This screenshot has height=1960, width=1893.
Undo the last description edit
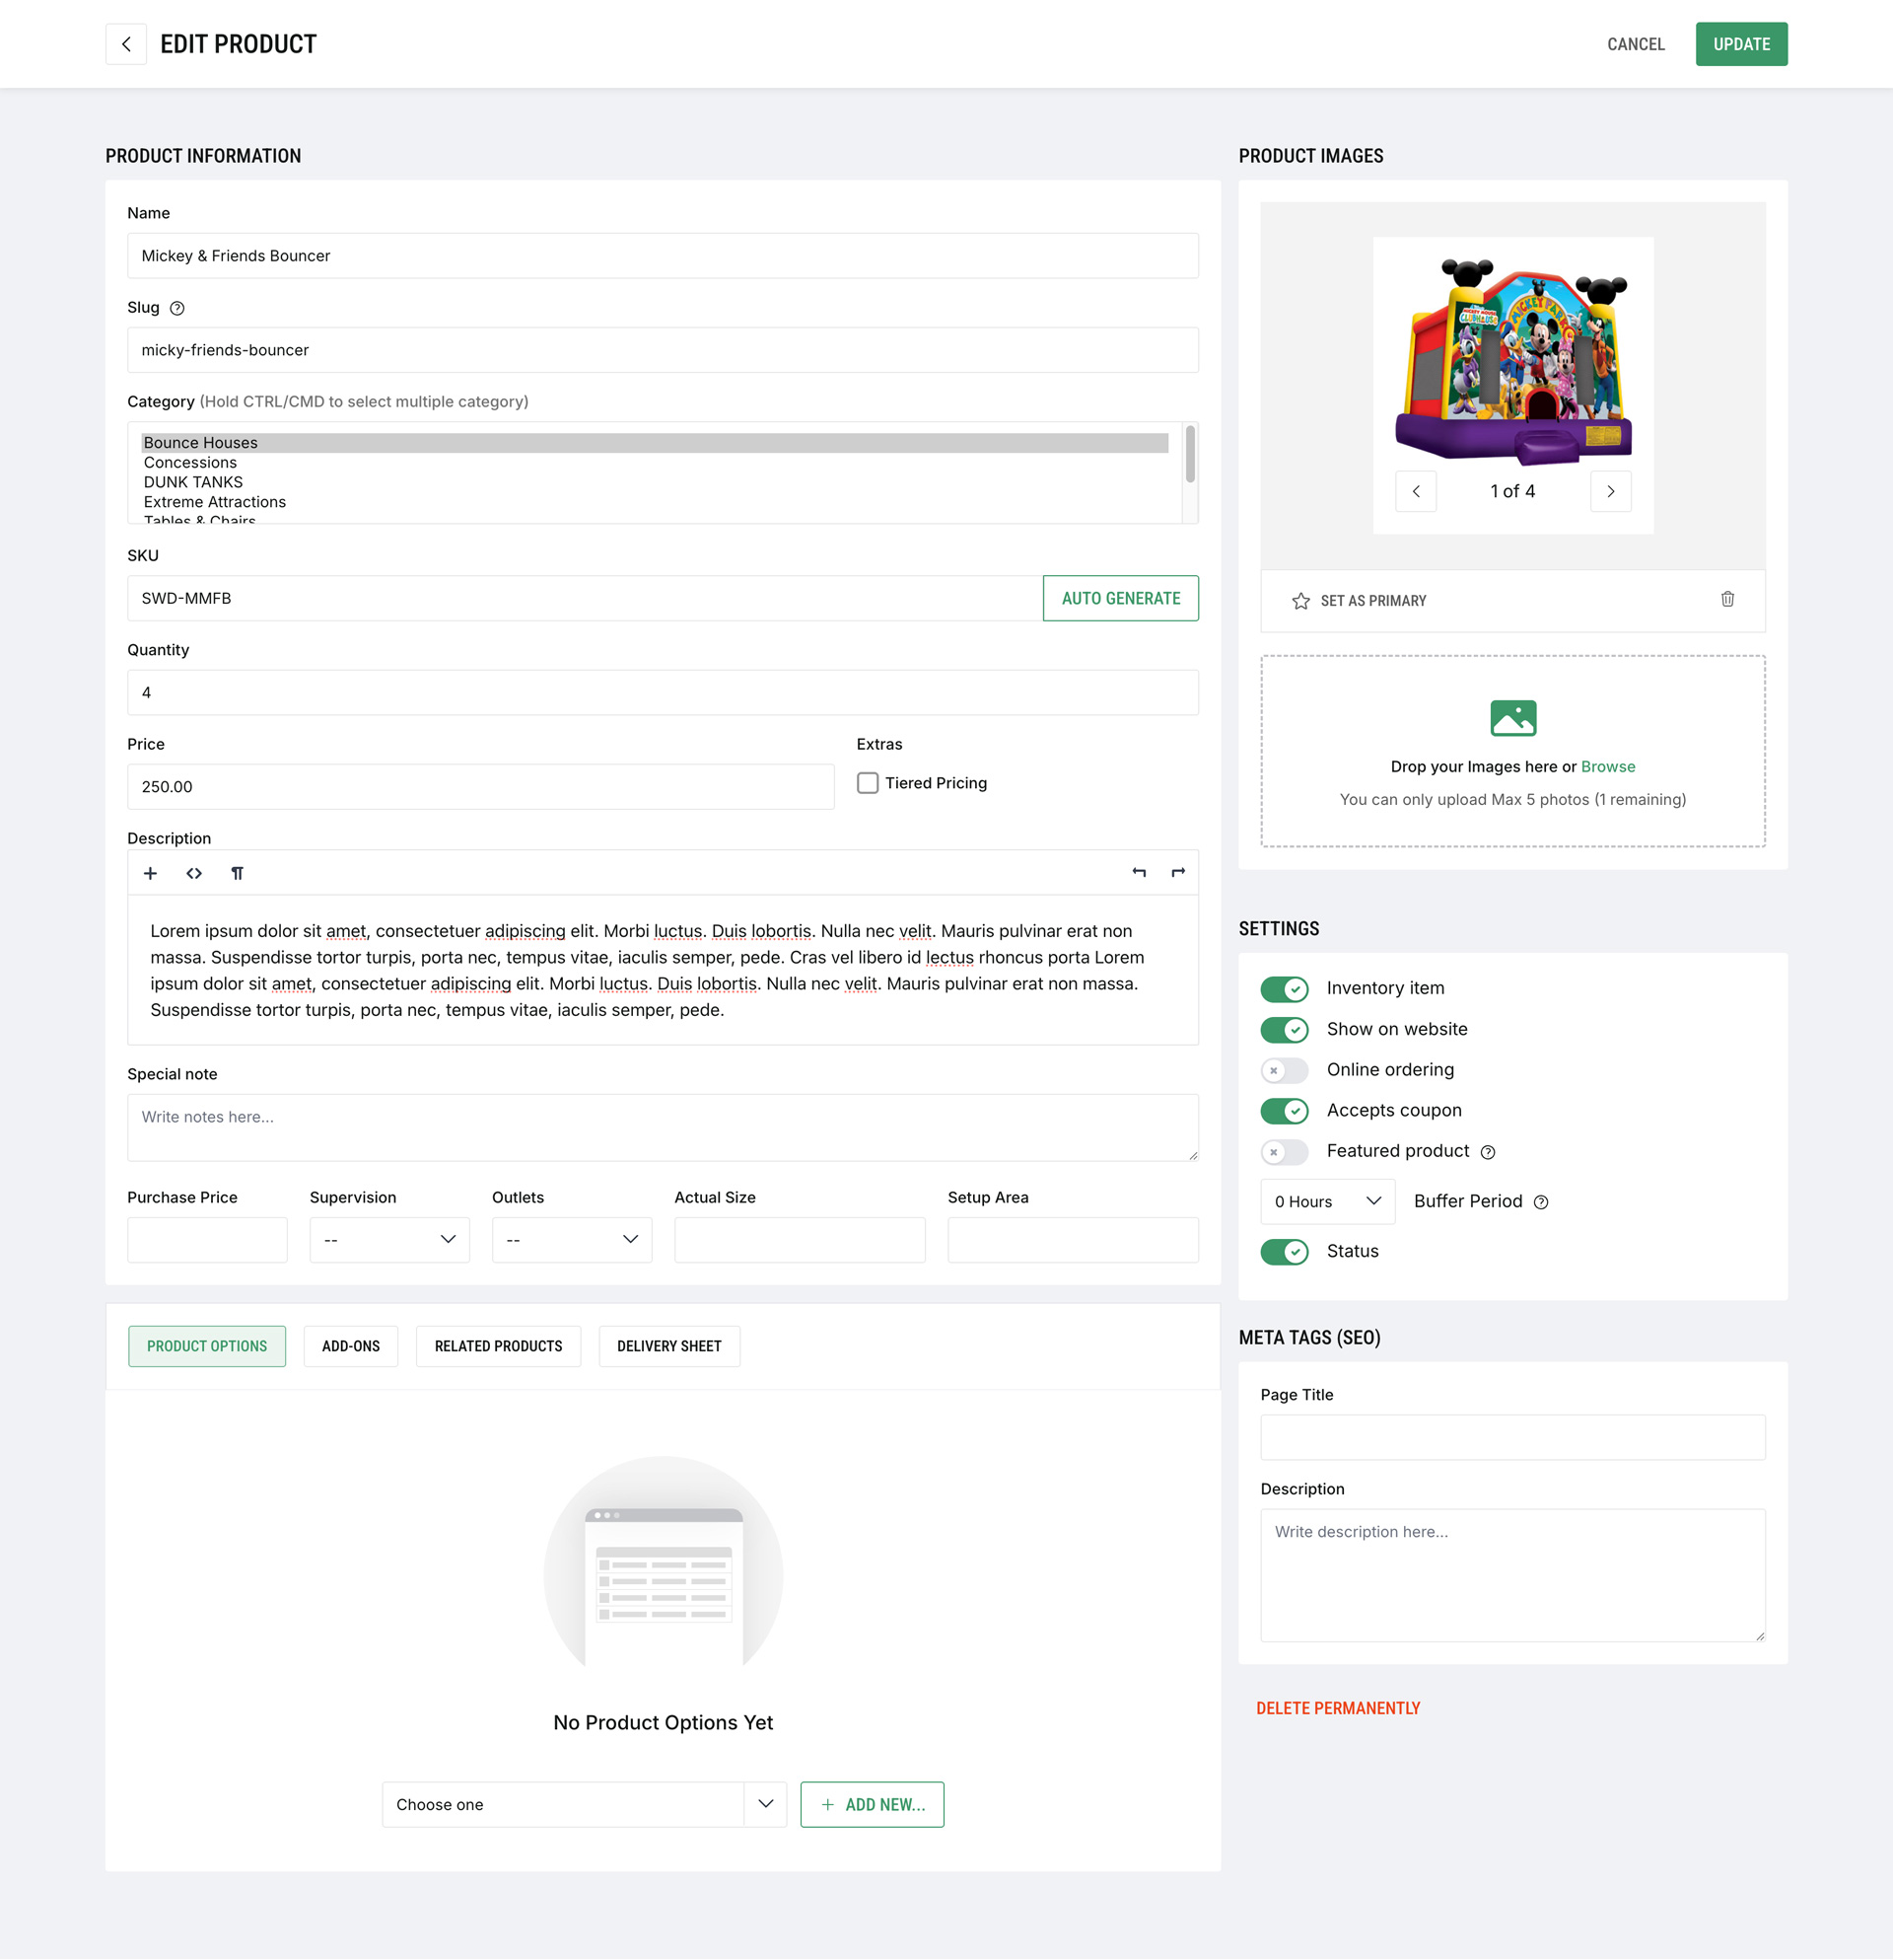(x=1139, y=873)
